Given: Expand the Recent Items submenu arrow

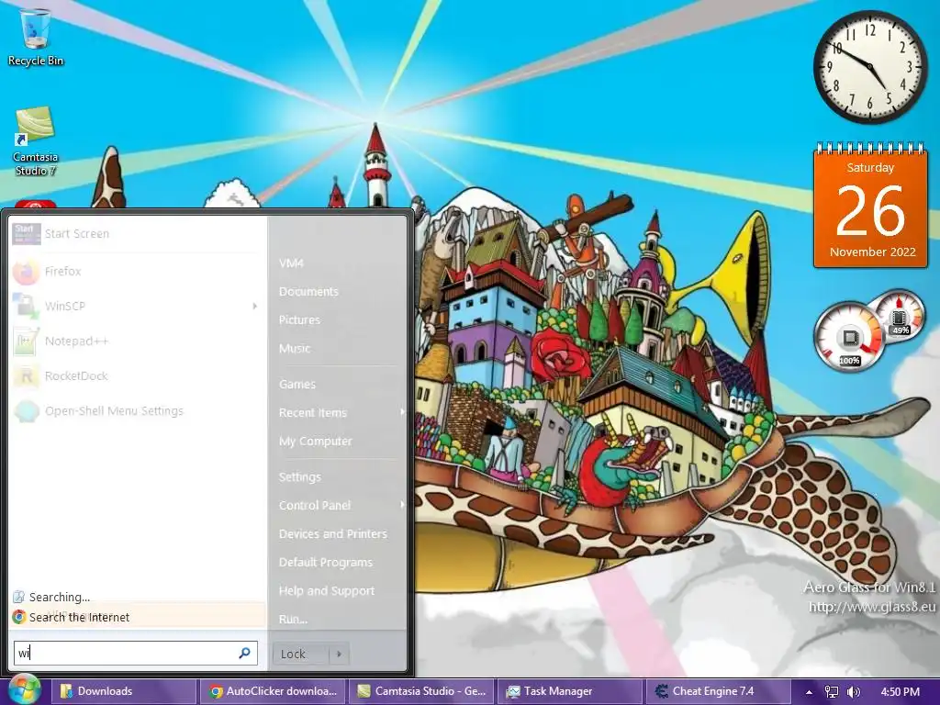Looking at the screenshot, I should 402,412.
